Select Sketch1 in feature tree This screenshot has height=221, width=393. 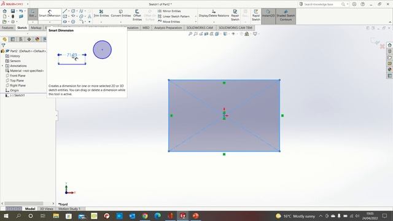[x=15, y=96]
